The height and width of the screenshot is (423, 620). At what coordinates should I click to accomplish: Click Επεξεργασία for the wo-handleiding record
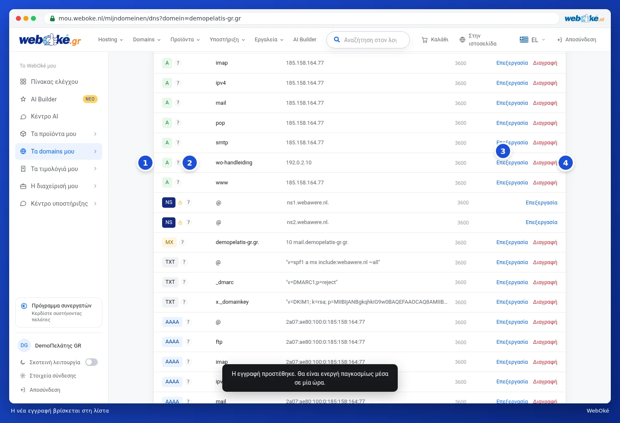pos(512,163)
